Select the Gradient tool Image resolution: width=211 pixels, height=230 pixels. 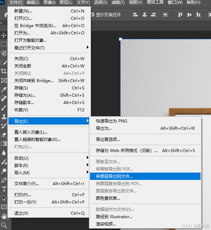click(x=4, y=144)
